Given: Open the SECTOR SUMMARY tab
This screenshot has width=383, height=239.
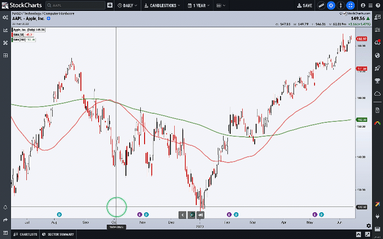Looking at the screenshot, I should pyautogui.click(x=57, y=234).
